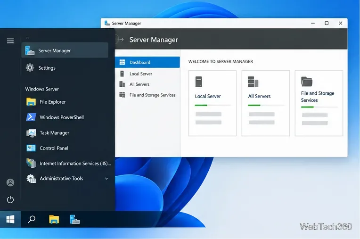Click the All Servers icon in sidebar
Screen dimensions: 360x239
(122, 84)
